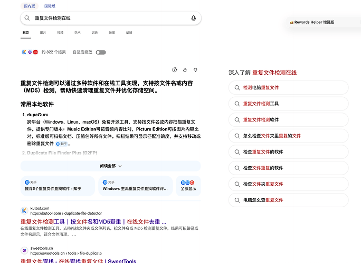Click the thumbs up feedback icon
The width and height of the screenshot is (361, 263).
click(x=185, y=70)
